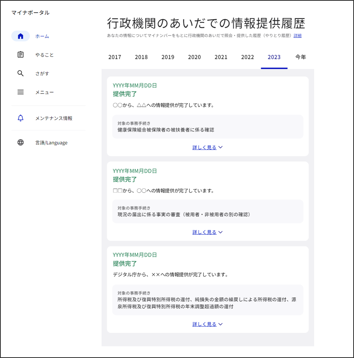Expand 詳しく見る in the 現況の届出 card
This screenshot has width=354, height=358.
click(x=207, y=232)
